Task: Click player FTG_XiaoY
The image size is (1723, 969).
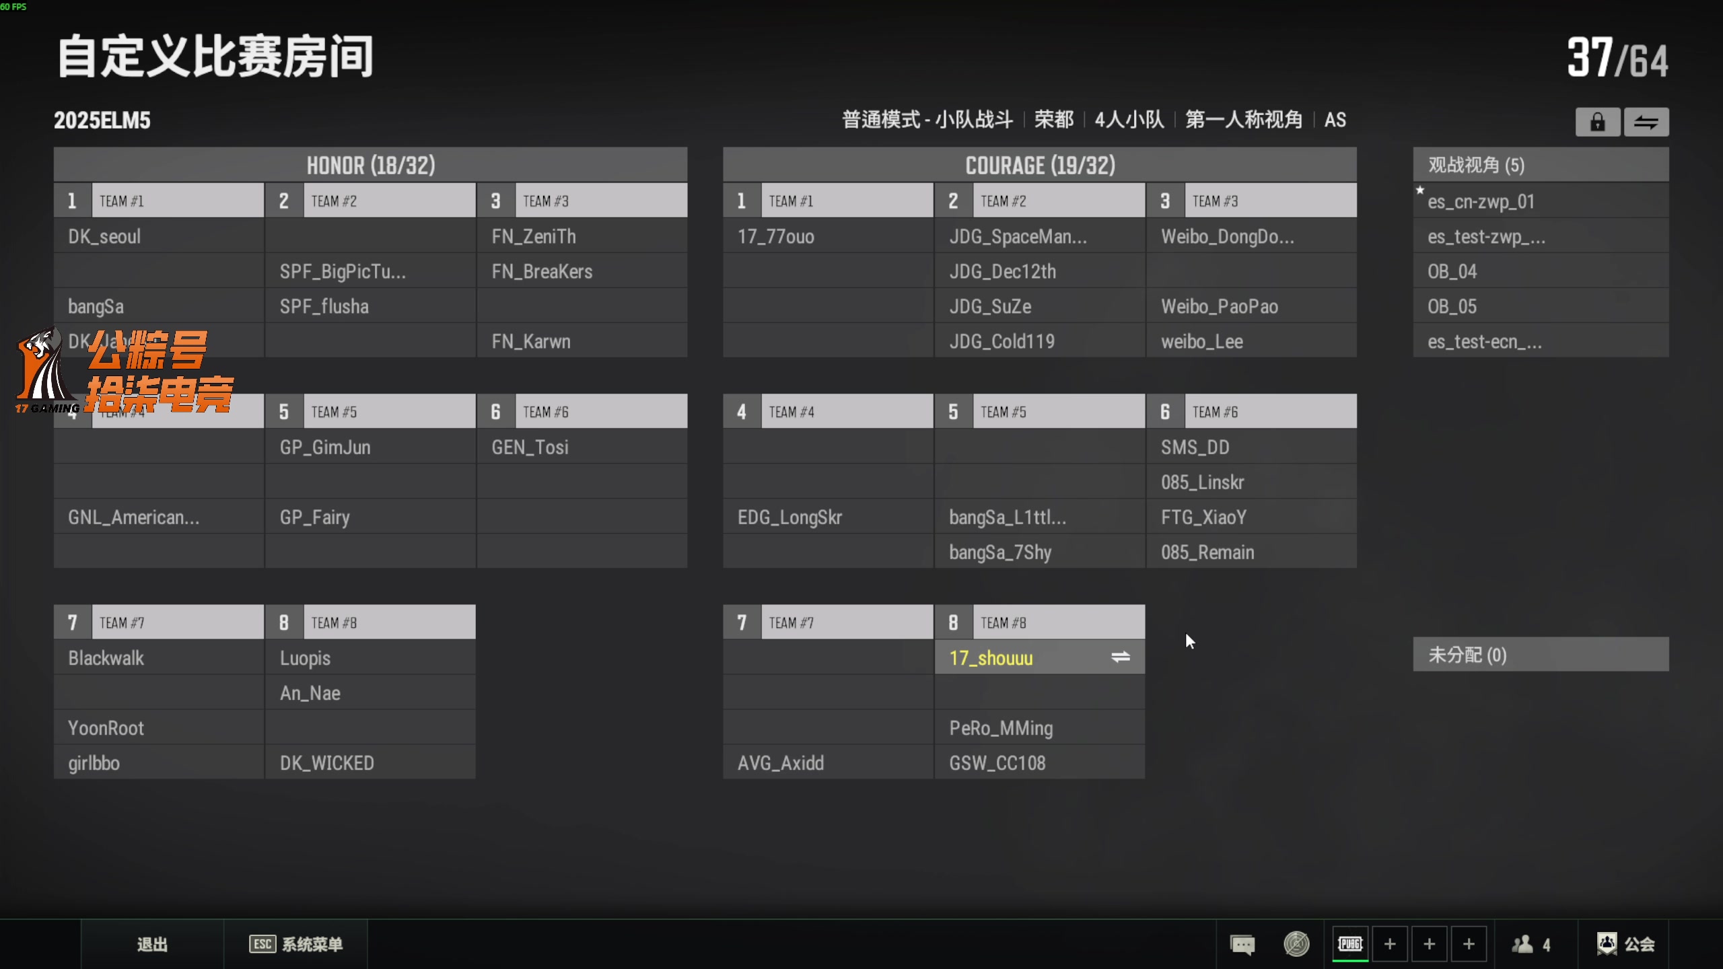Action: click(x=1252, y=517)
